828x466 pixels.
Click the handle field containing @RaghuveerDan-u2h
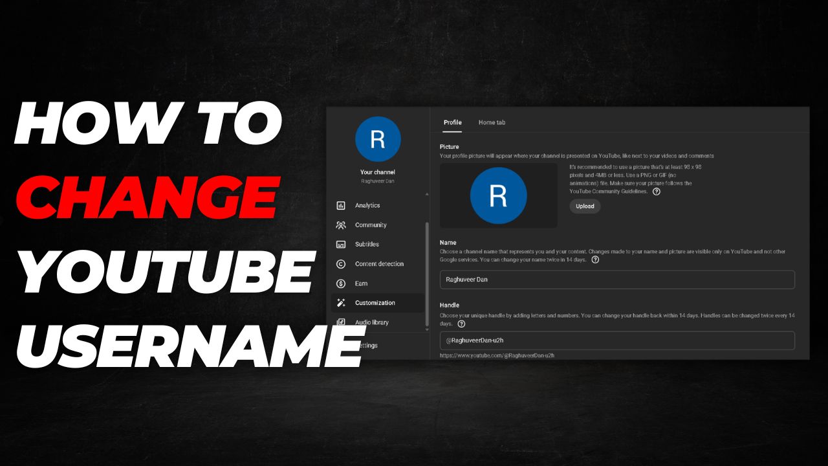[x=617, y=340]
